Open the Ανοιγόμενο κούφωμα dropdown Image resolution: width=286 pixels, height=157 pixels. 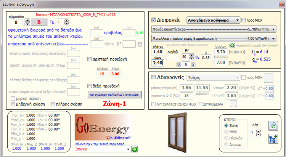point(237,20)
